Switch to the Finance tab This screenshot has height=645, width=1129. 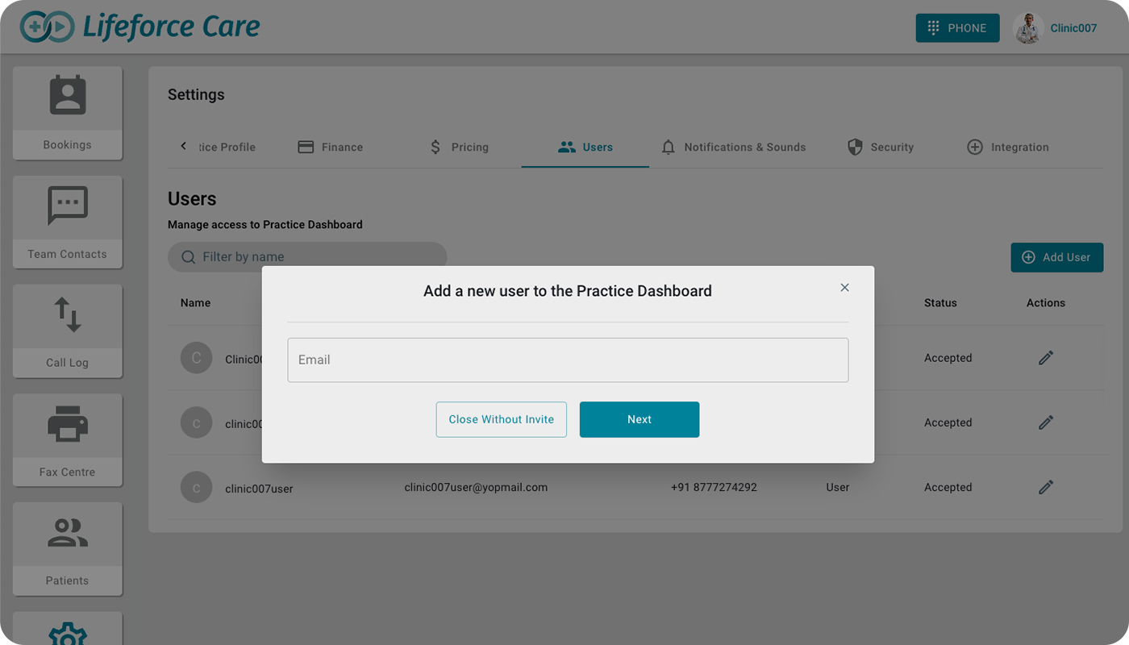331,148
